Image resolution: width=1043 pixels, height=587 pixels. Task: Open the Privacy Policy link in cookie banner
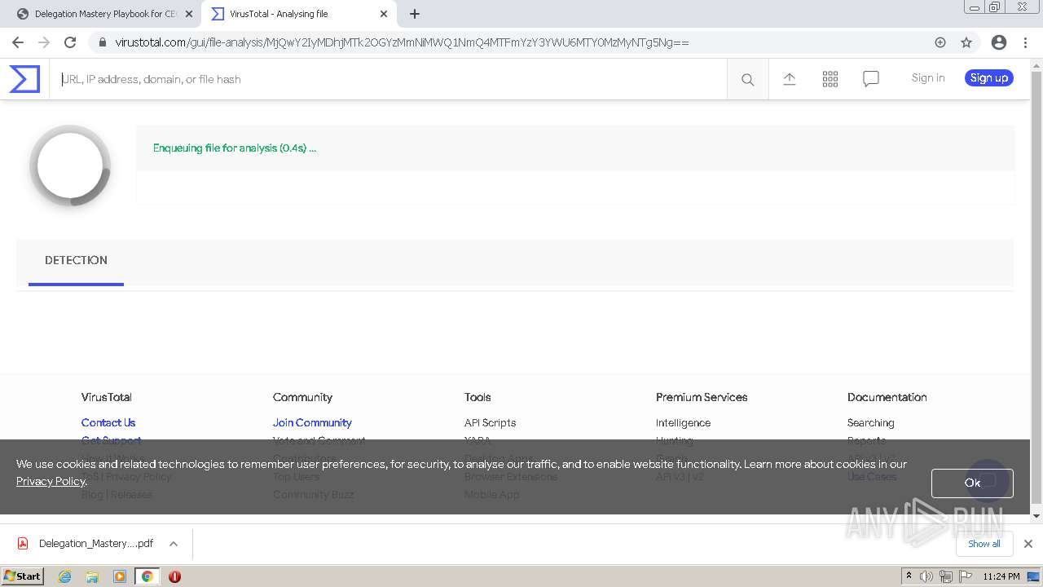tap(51, 481)
